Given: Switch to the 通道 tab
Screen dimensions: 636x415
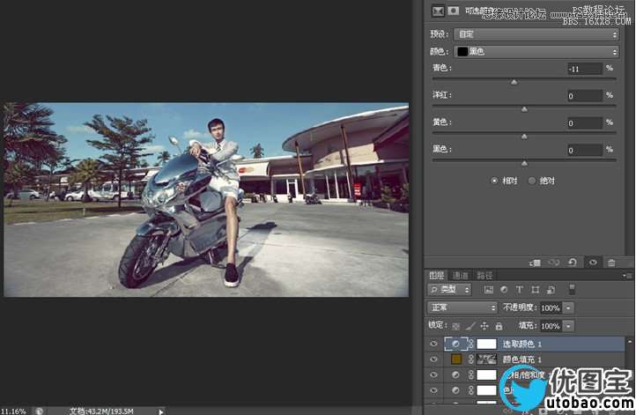Looking at the screenshot, I should 461,276.
